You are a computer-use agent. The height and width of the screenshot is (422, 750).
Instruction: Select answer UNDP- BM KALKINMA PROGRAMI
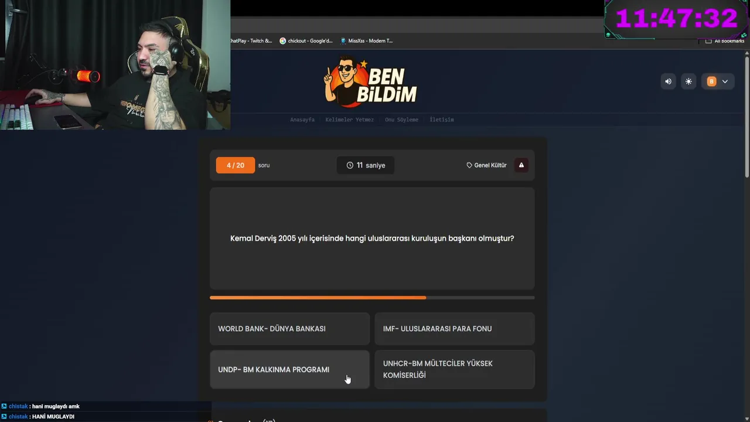pos(289,370)
